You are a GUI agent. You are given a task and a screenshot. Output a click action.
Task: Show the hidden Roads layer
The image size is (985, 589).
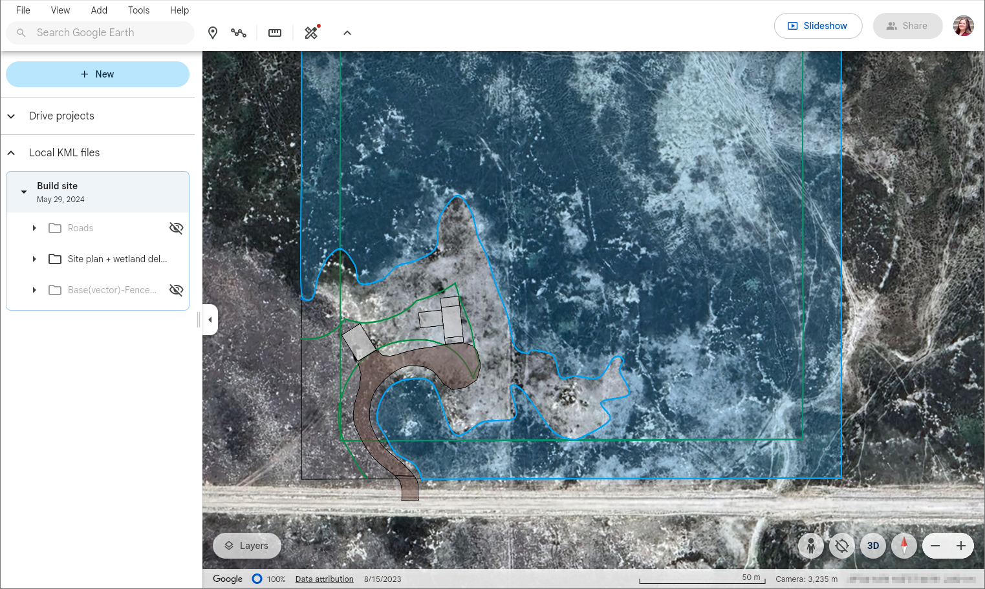click(x=175, y=227)
